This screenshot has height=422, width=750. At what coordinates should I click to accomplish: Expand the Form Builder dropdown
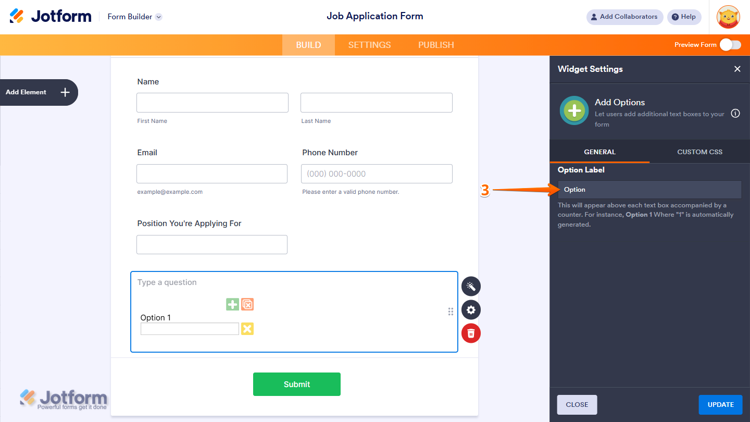click(158, 17)
